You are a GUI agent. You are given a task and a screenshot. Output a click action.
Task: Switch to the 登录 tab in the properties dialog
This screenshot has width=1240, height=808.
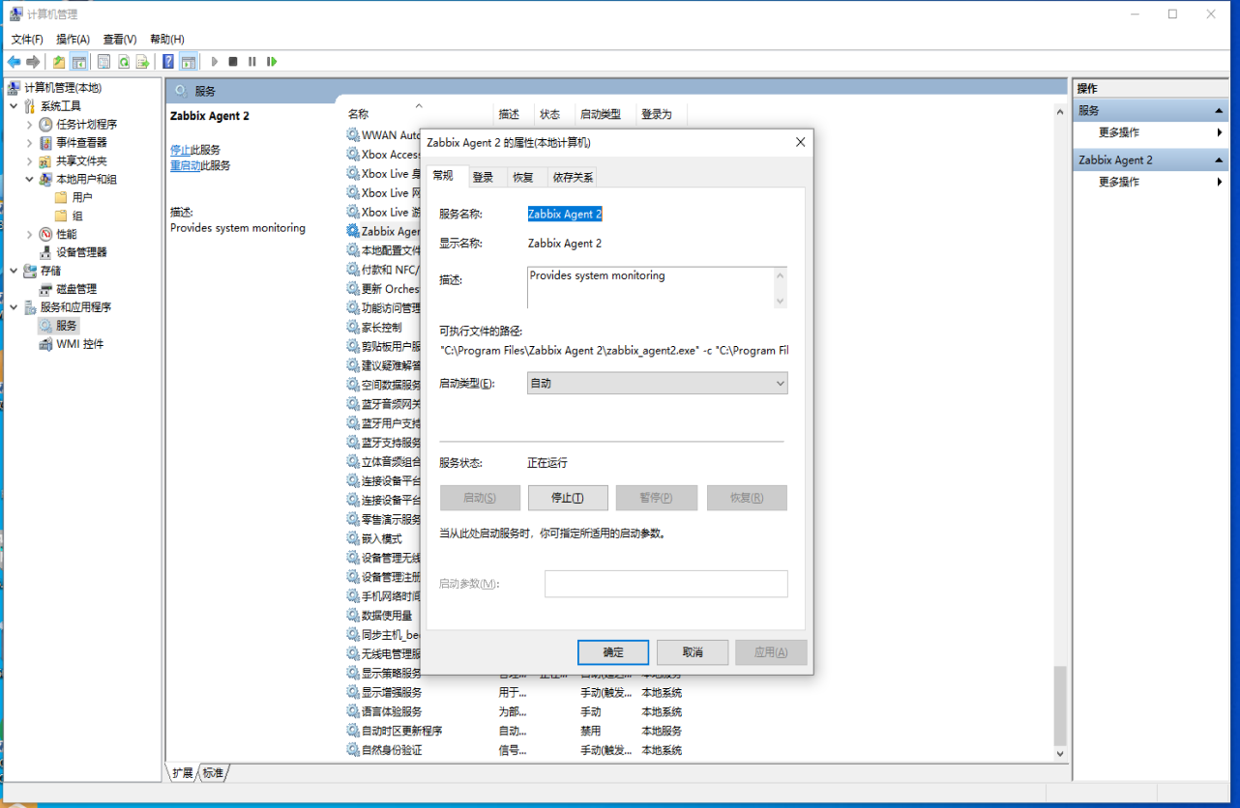pyautogui.click(x=484, y=177)
